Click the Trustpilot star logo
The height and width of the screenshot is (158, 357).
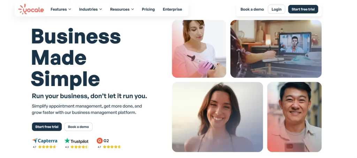[67, 141]
